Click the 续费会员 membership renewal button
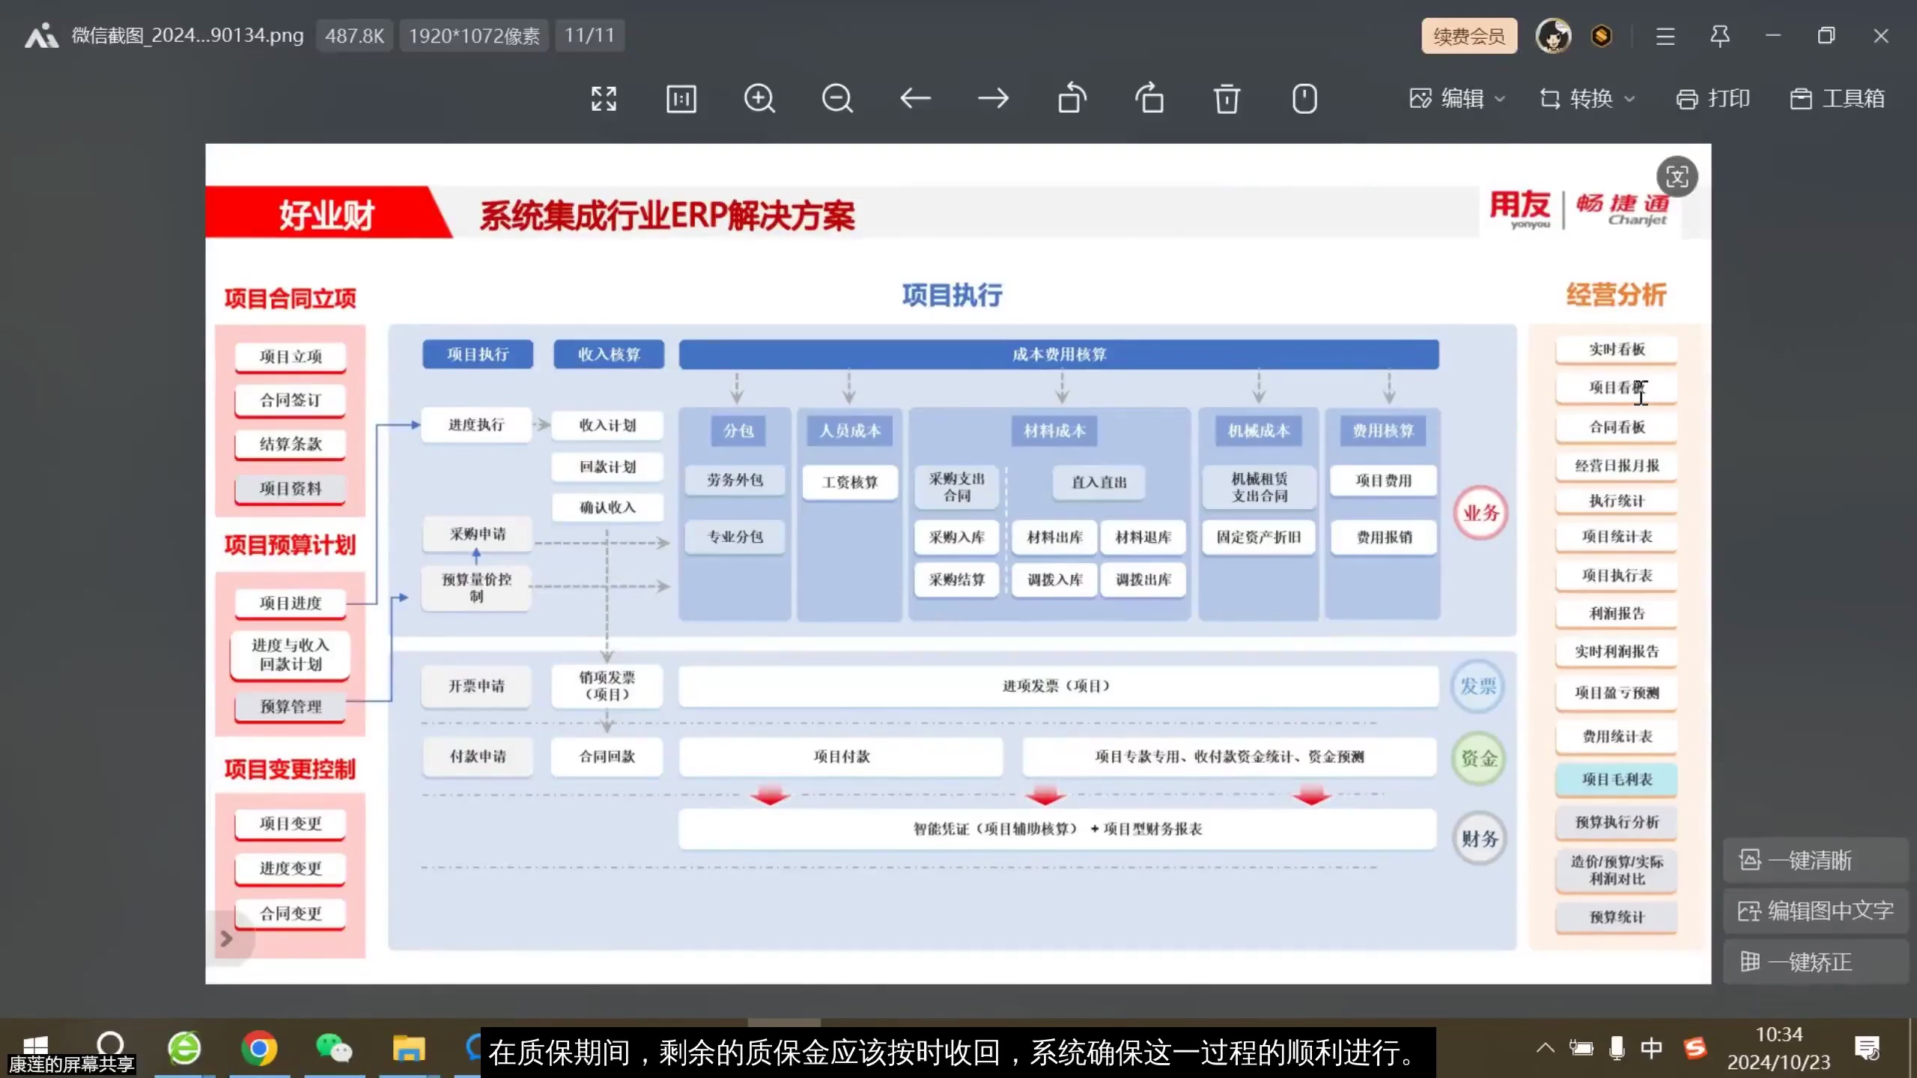 pyautogui.click(x=1468, y=35)
